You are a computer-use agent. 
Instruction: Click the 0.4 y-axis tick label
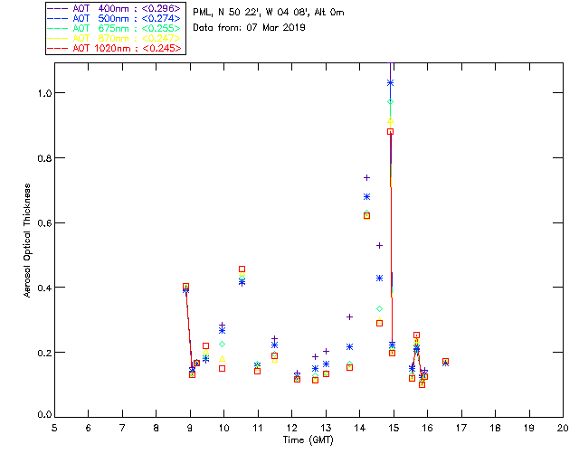44,288
